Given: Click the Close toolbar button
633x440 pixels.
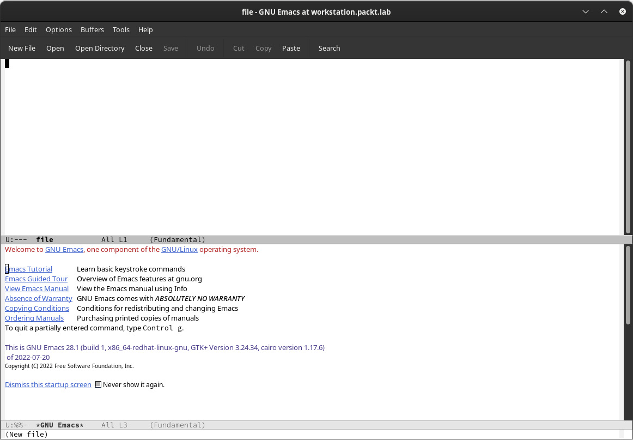Looking at the screenshot, I should click(144, 48).
